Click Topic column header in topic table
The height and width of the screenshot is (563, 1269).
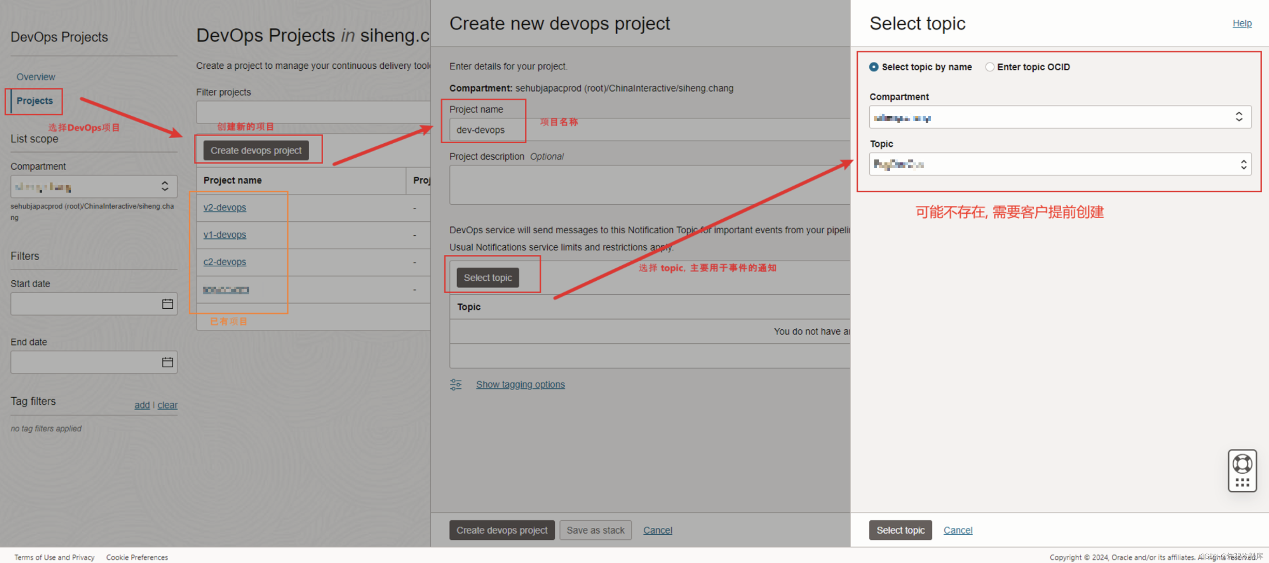tap(468, 307)
